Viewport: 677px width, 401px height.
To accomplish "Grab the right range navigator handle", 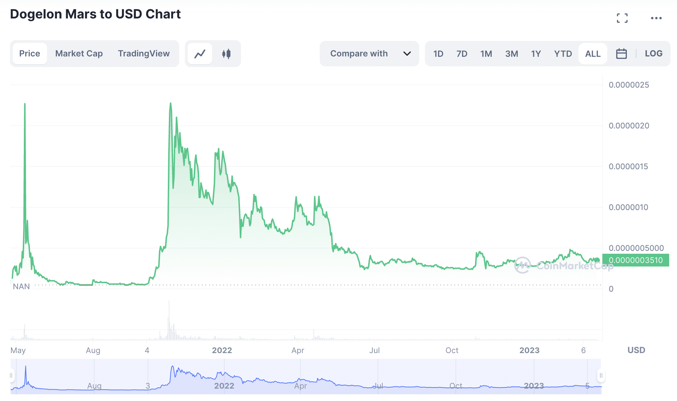I will [x=601, y=375].
